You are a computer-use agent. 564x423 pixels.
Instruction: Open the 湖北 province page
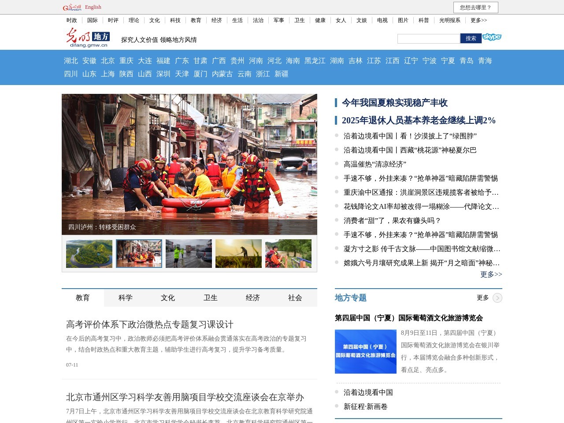point(67,61)
